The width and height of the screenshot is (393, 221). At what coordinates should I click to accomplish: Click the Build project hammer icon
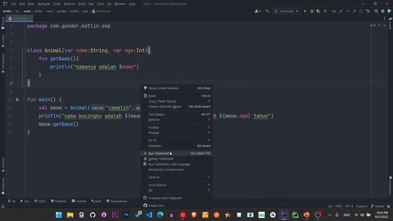267,11
